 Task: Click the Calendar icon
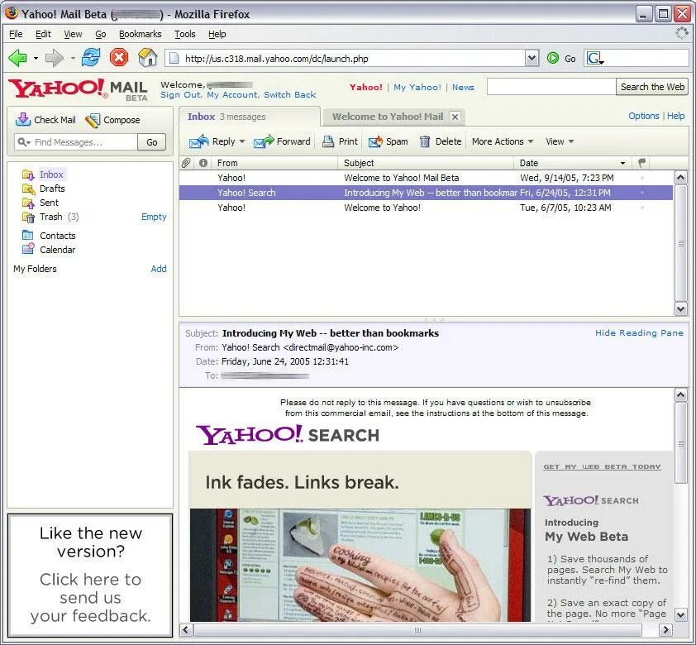(28, 249)
